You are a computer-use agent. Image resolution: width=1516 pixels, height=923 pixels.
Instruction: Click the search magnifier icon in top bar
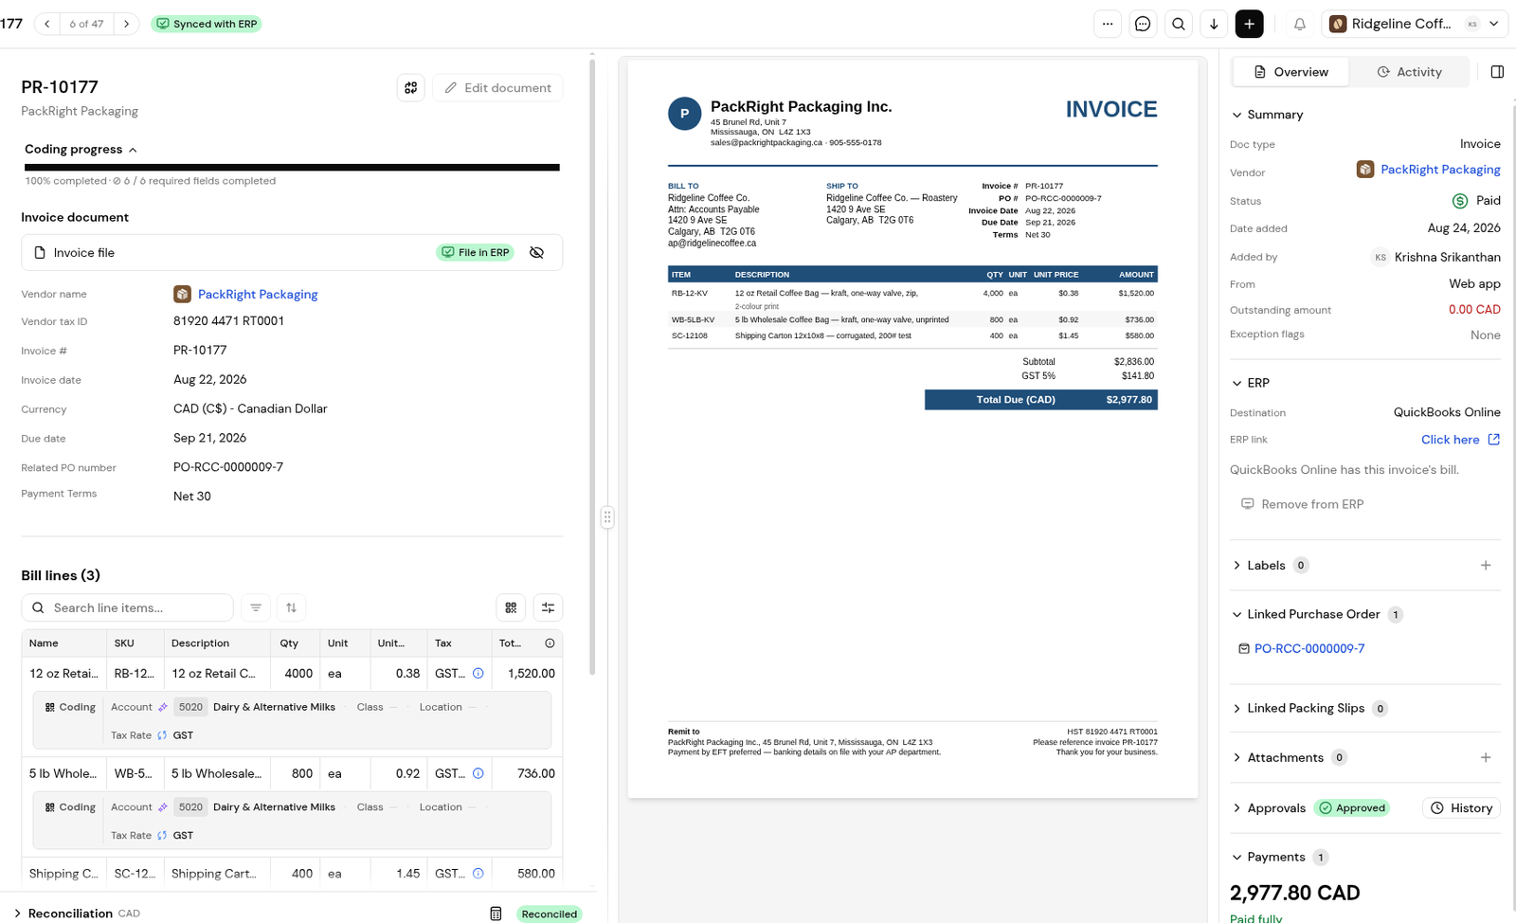click(1179, 24)
